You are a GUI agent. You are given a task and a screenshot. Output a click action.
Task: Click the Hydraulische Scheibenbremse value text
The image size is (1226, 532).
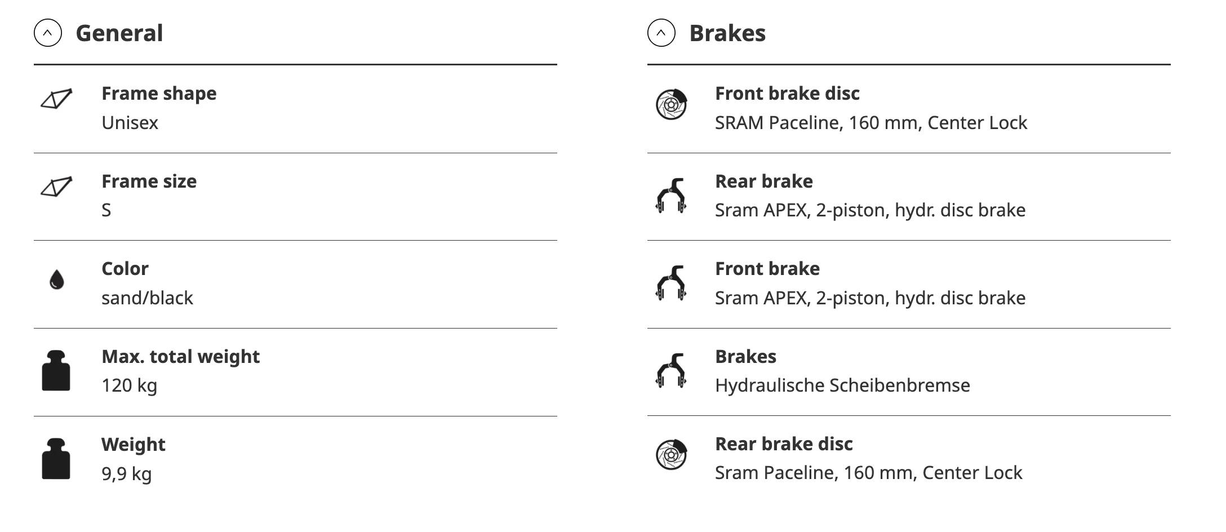point(842,385)
